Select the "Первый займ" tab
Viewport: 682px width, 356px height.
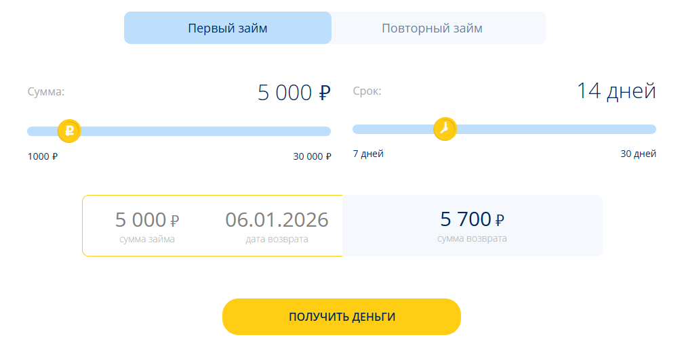coord(228,28)
